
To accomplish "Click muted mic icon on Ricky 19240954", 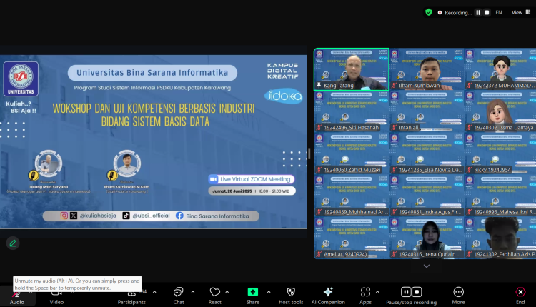I will pyautogui.click(x=470, y=170).
